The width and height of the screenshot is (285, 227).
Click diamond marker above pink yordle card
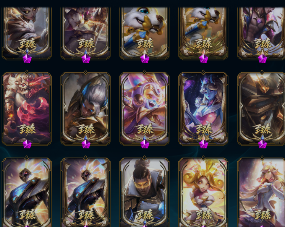(144, 71)
